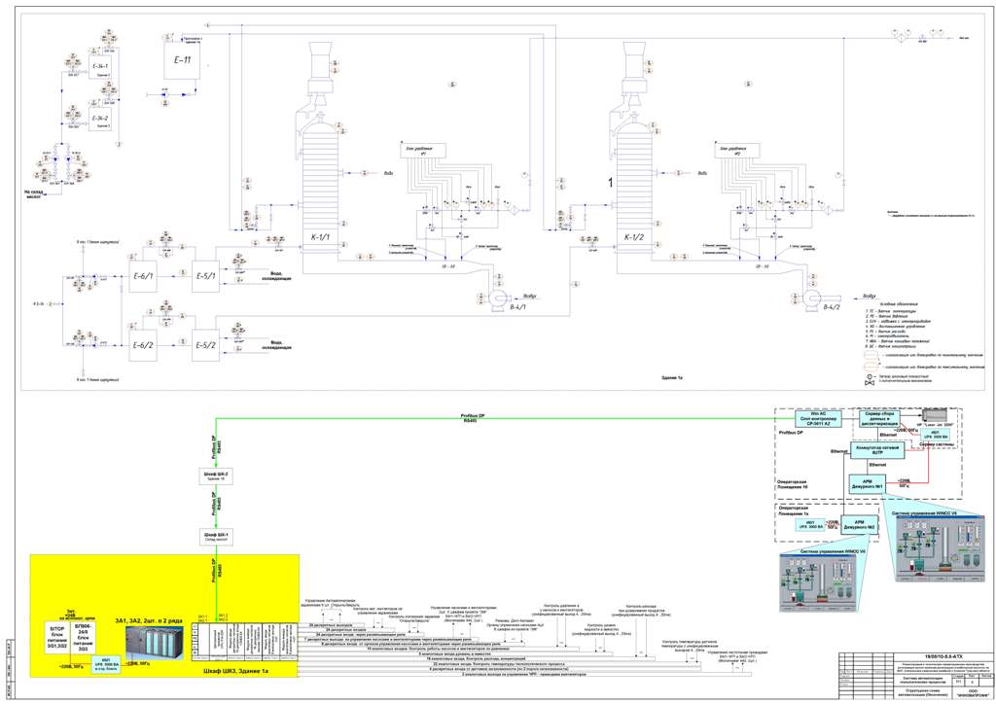Click the АРМ Дежурного №1 workstation block
This screenshot has height=704, width=996.
pyautogui.click(x=867, y=484)
